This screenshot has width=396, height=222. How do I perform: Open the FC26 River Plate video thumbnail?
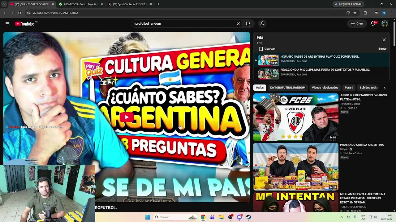point(296,117)
